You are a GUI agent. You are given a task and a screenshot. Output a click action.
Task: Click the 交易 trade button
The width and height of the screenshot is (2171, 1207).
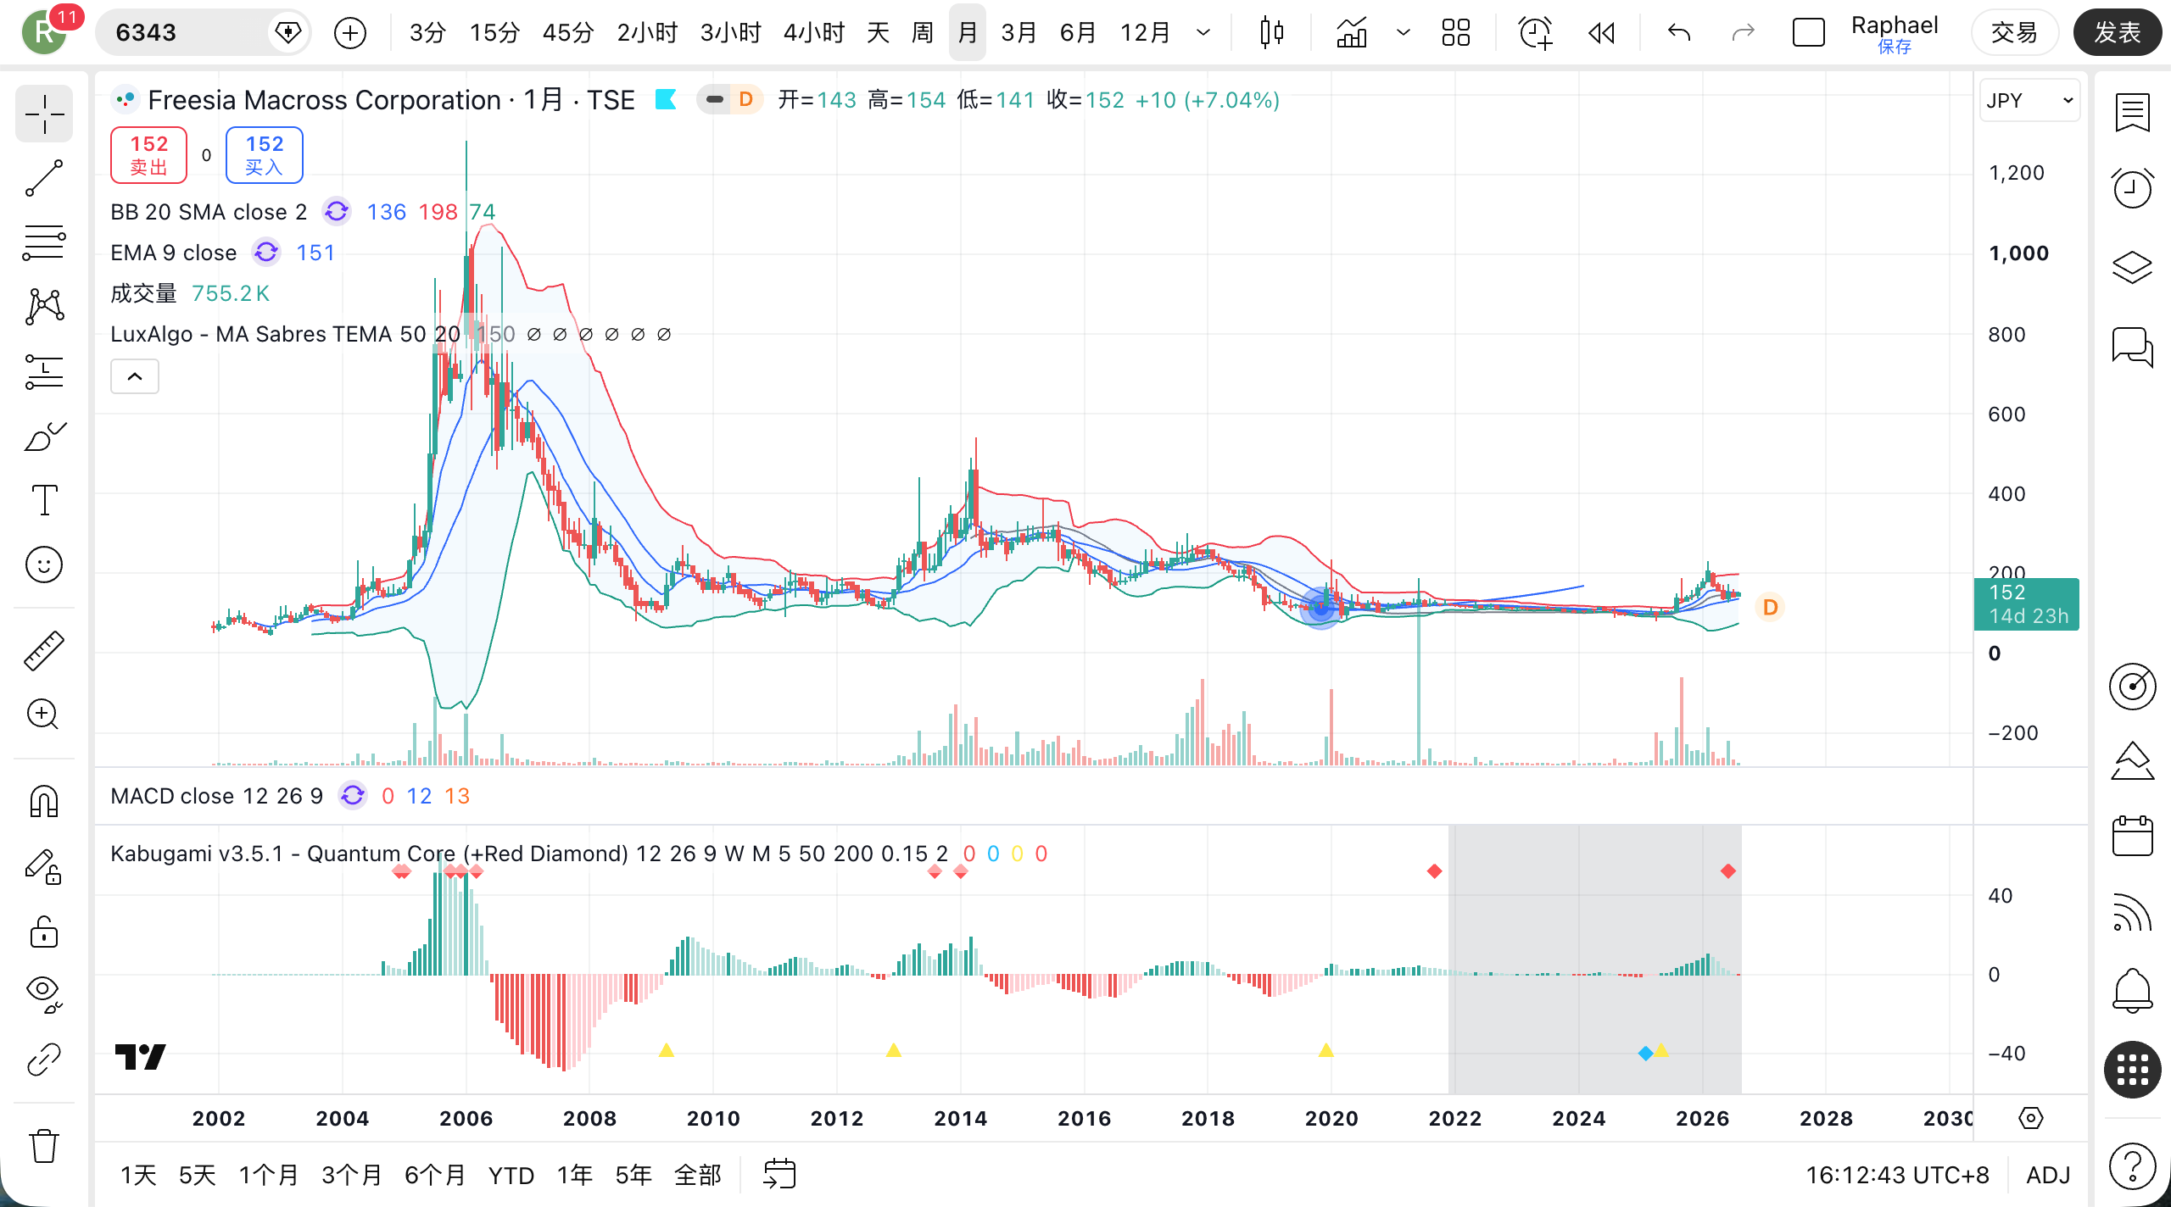(2014, 33)
